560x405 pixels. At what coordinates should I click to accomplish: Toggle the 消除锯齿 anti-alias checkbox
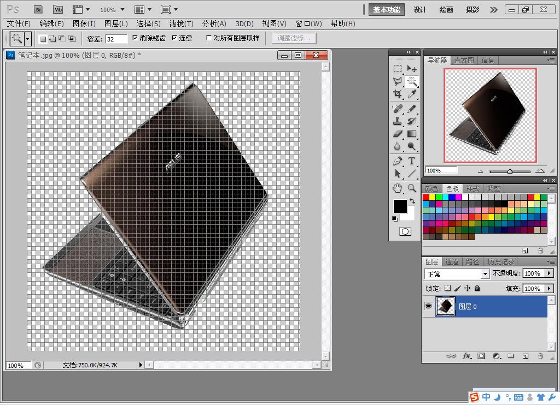(x=135, y=38)
